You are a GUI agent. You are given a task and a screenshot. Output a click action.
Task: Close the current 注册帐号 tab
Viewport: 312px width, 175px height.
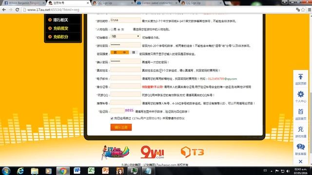coord(88,3)
